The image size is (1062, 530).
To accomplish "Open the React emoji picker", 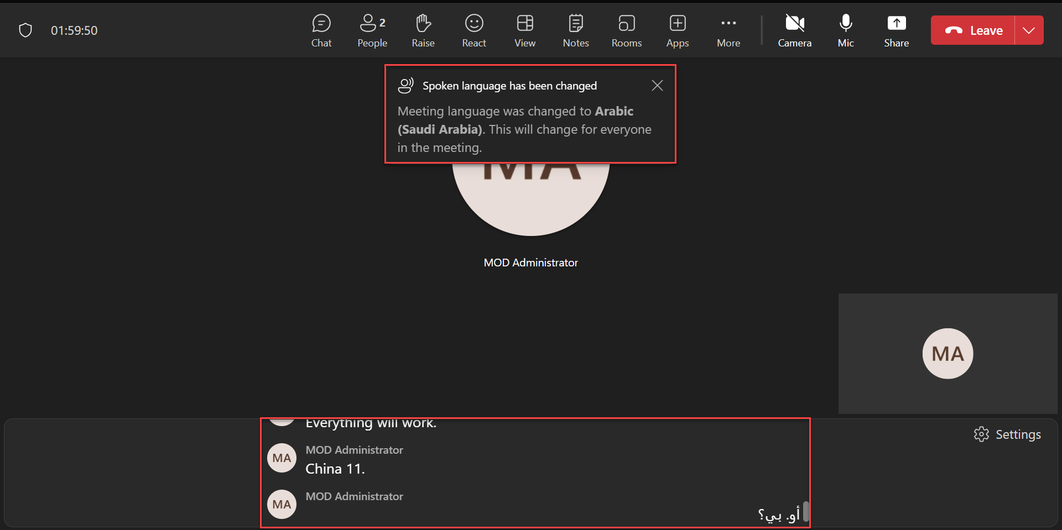I will [x=473, y=30].
